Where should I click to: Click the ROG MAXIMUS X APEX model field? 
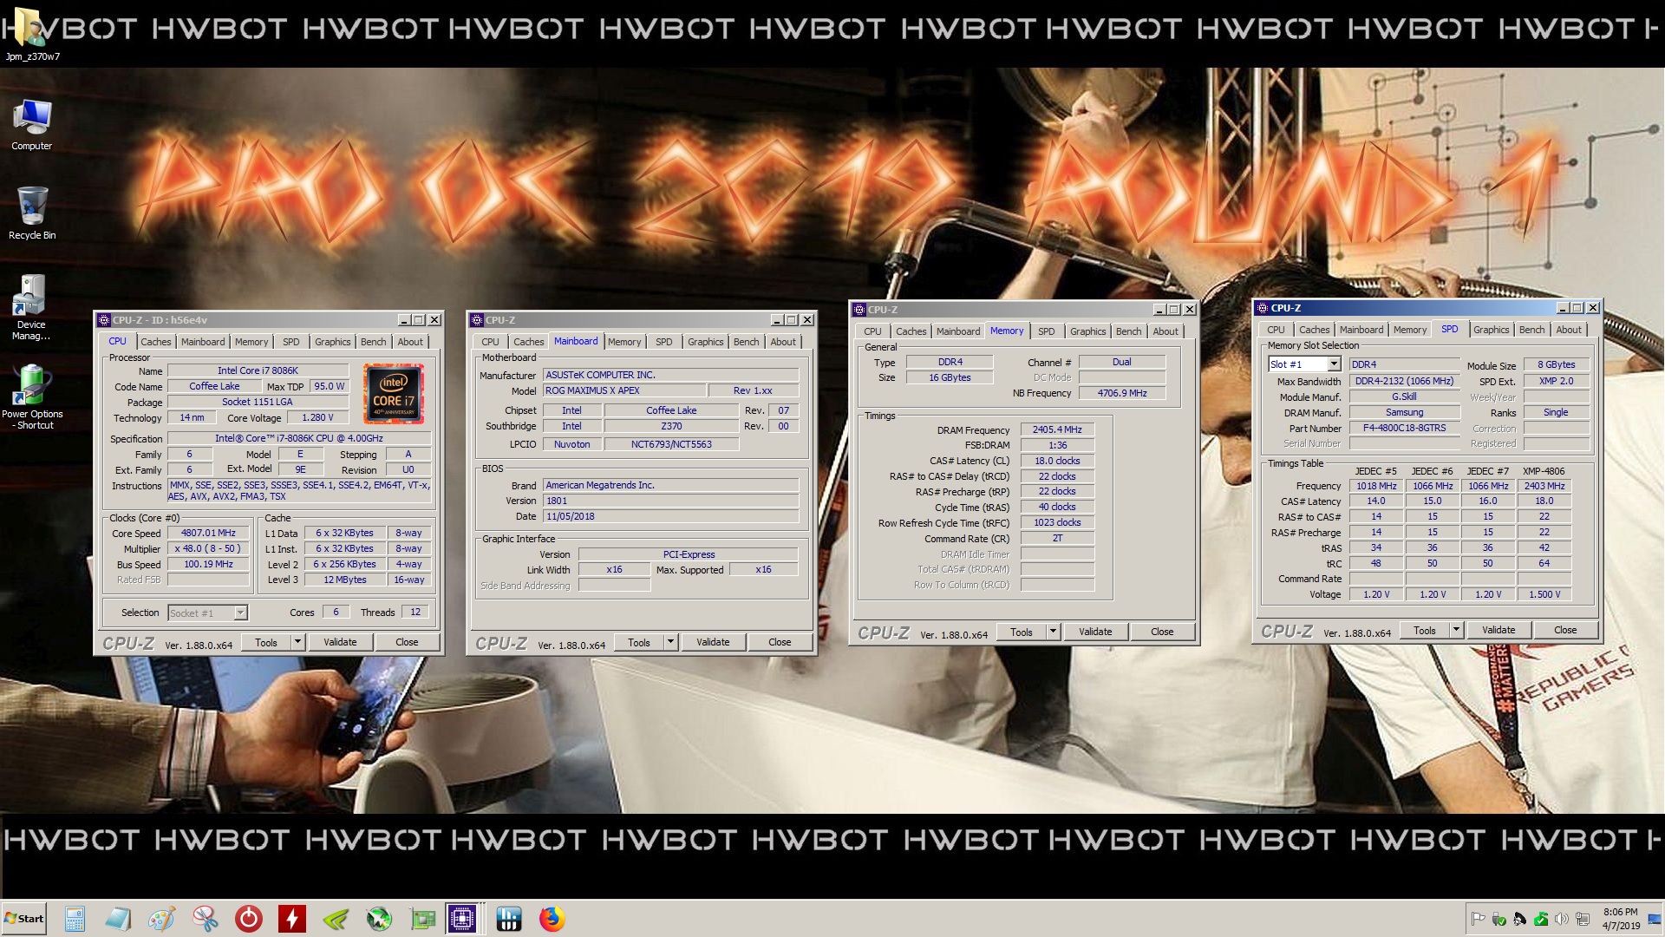tap(624, 390)
